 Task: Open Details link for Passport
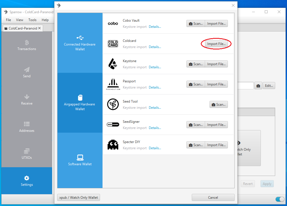tap(155, 87)
